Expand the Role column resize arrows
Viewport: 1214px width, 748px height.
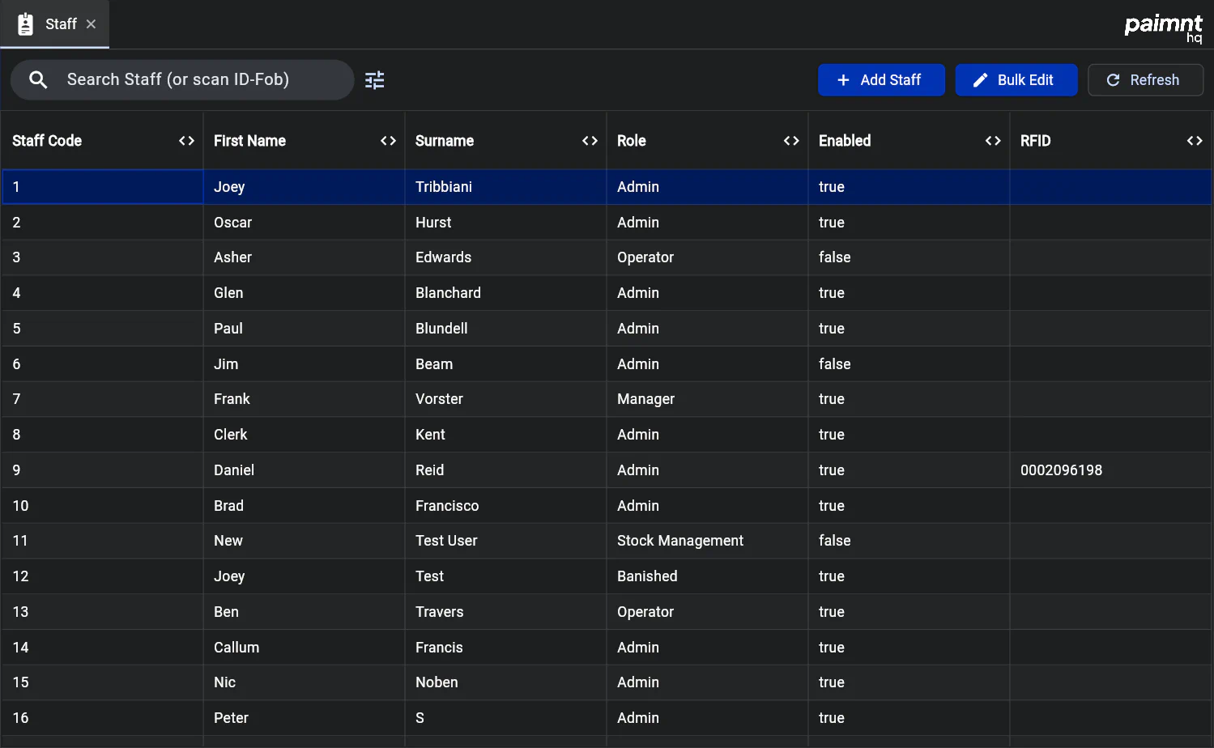pos(791,141)
